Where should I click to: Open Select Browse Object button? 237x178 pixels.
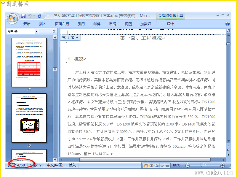[x=228, y=150]
